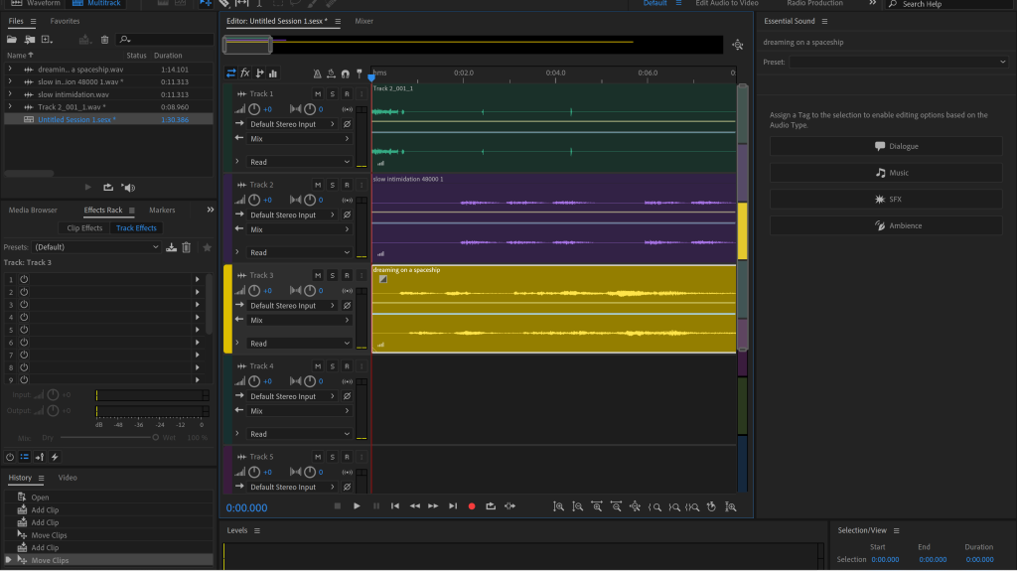Assign Ambience audio type

coord(886,226)
